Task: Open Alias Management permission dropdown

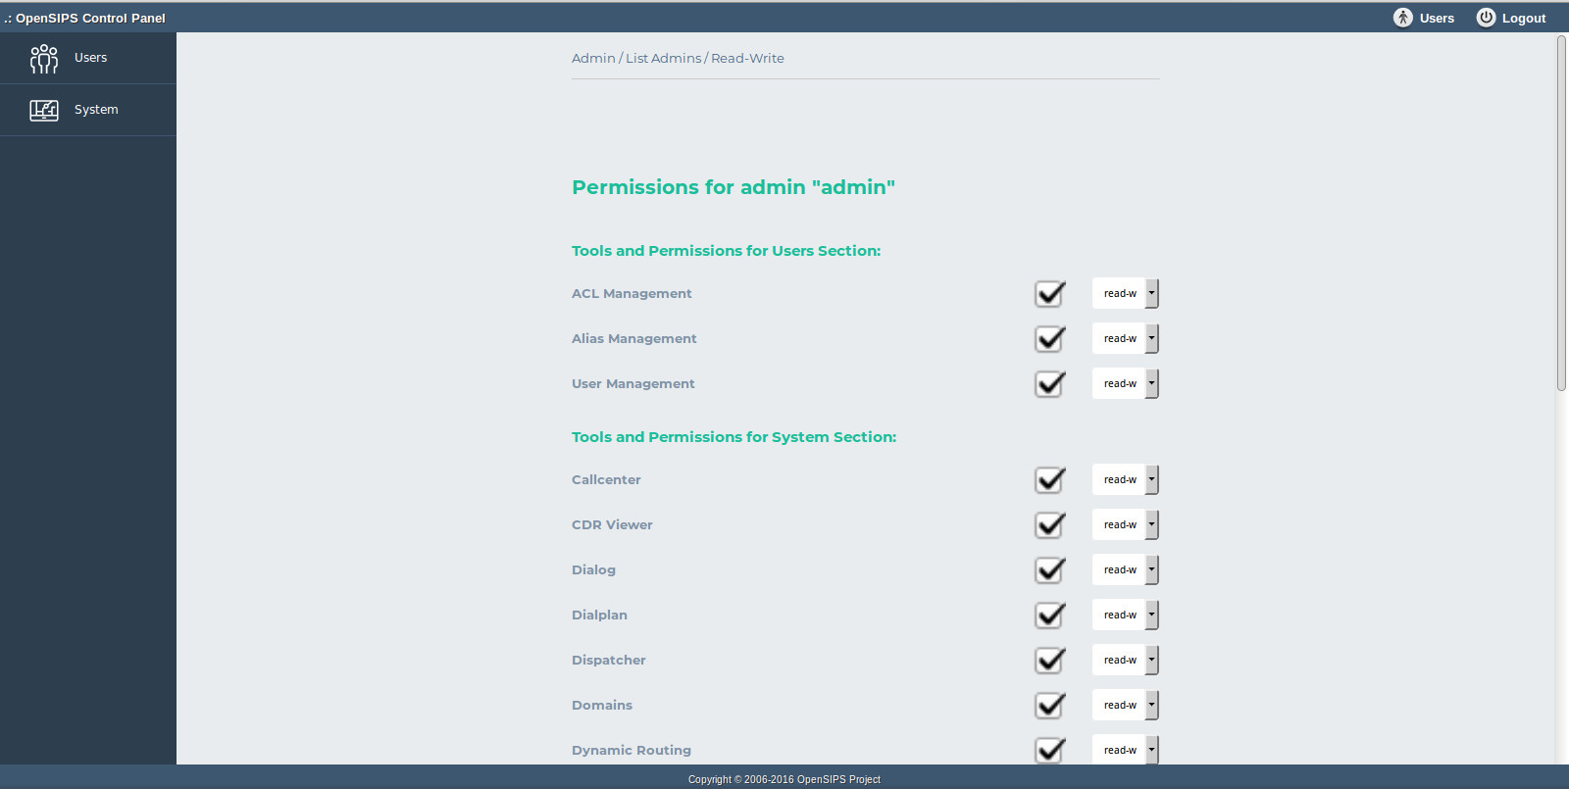Action: pyautogui.click(x=1126, y=338)
